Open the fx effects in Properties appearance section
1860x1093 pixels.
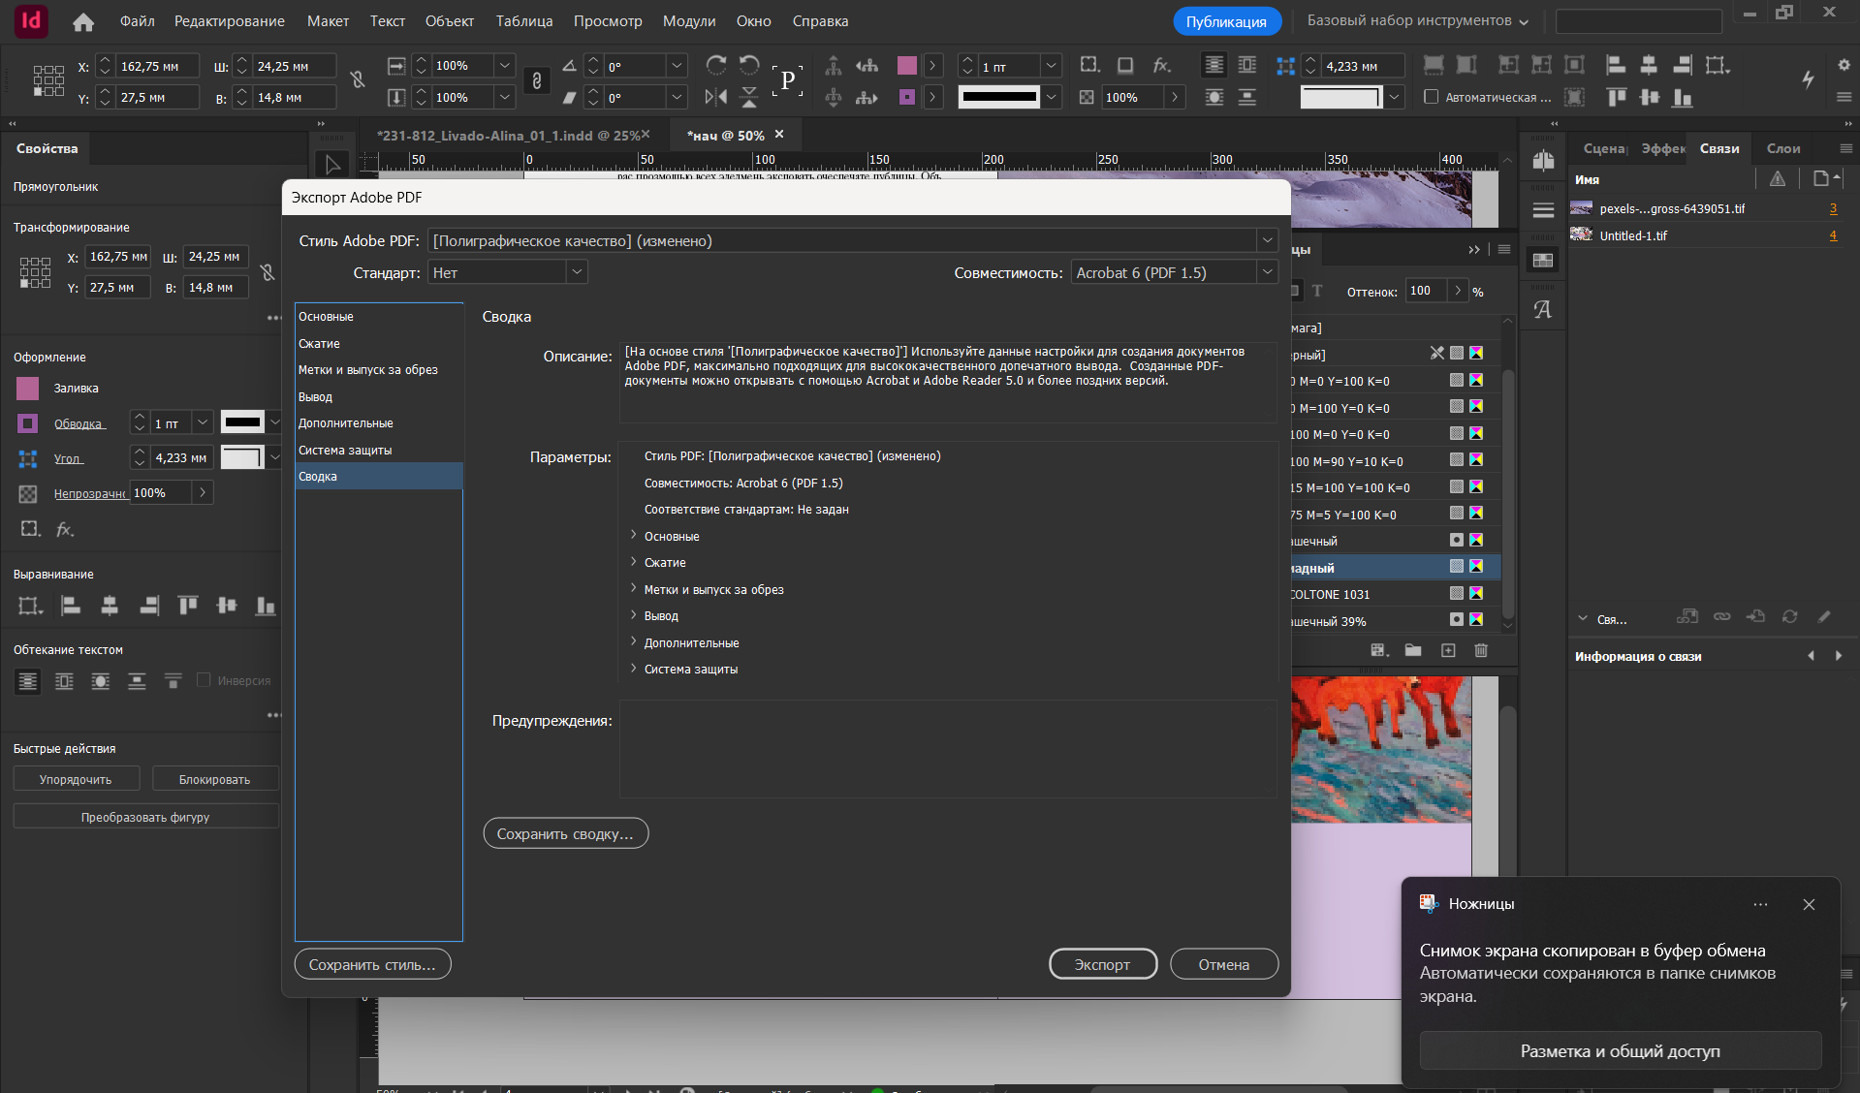[65, 530]
